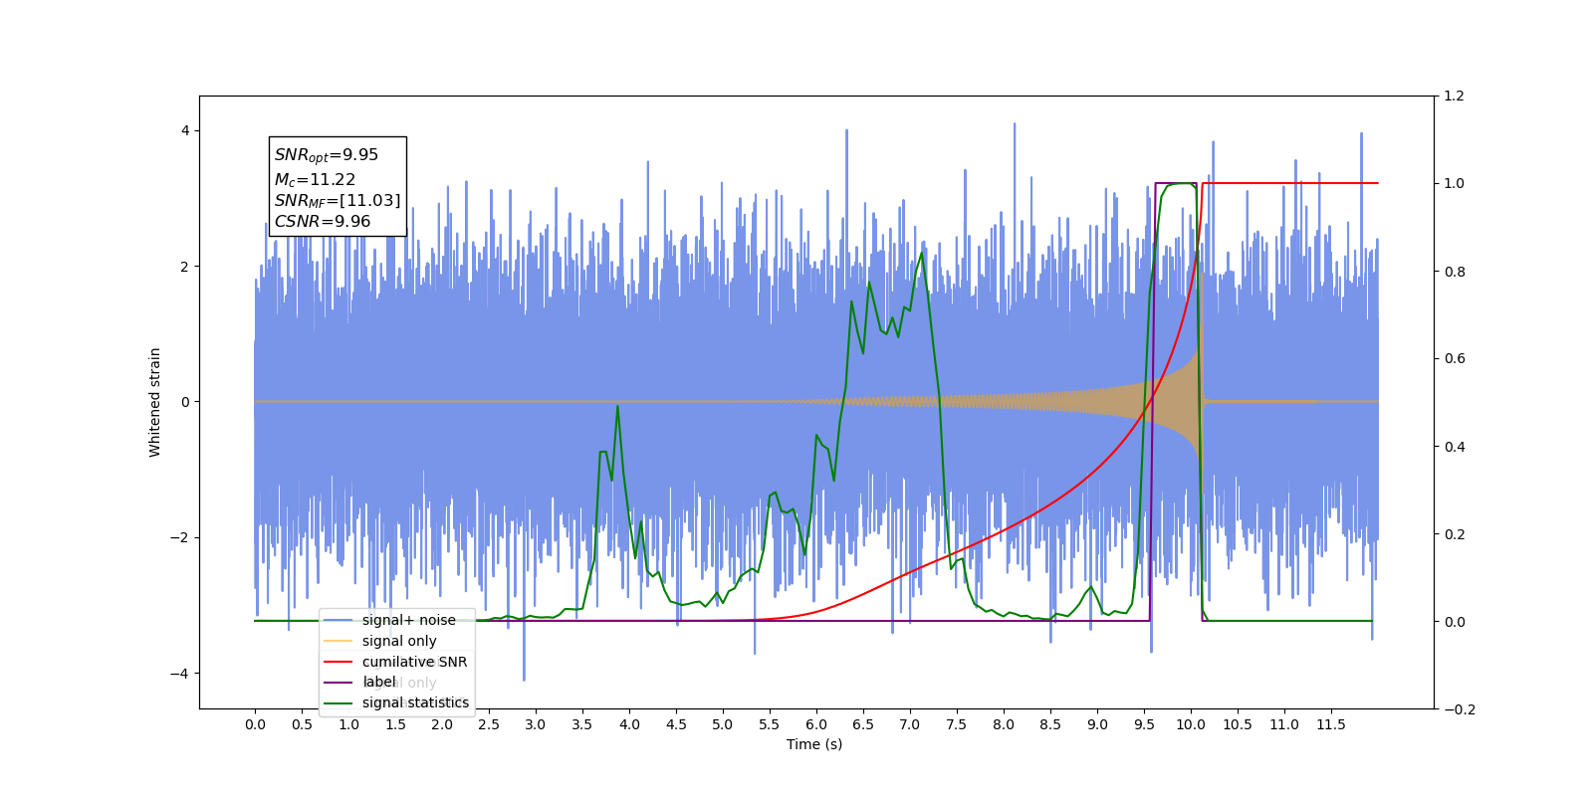Image resolution: width=1593 pixels, height=796 pixels.
Task: Click the 11.5 tick label on Time axis
Action: click(1331, 724)
